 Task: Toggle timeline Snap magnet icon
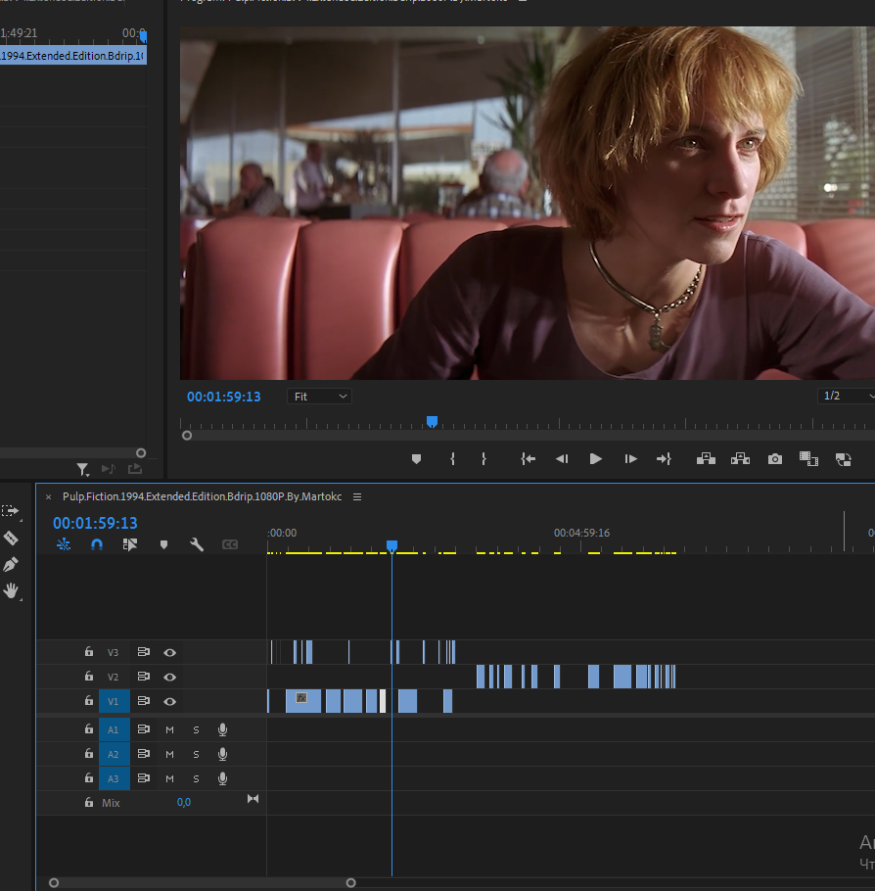(97, 544)
